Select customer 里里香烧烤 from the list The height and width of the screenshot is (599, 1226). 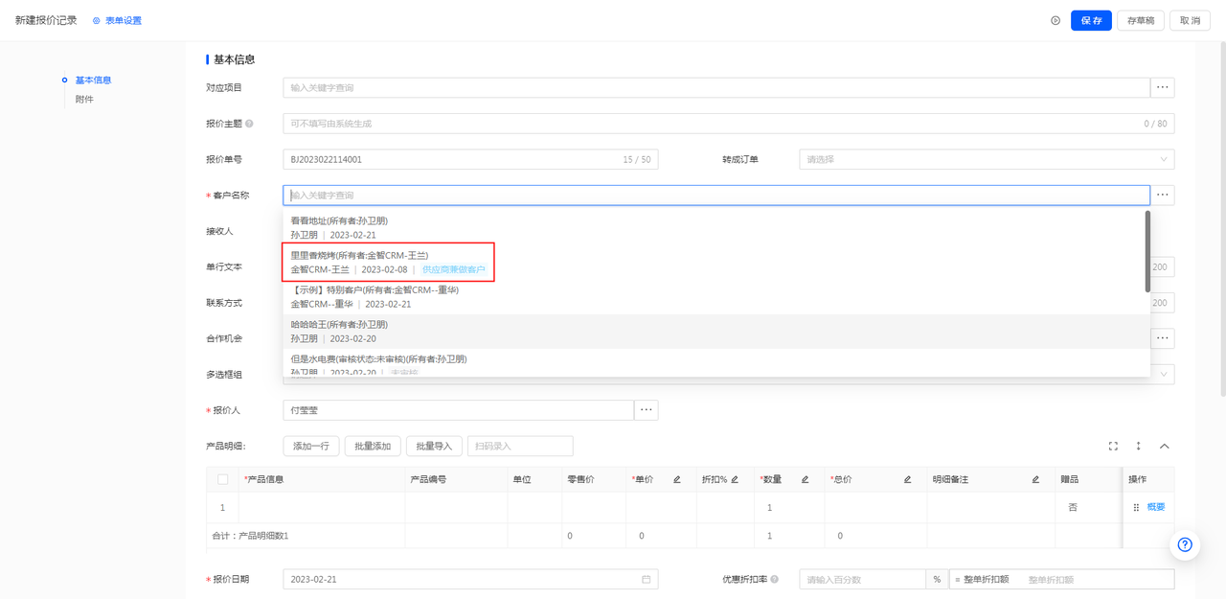[x=716, y=263]
